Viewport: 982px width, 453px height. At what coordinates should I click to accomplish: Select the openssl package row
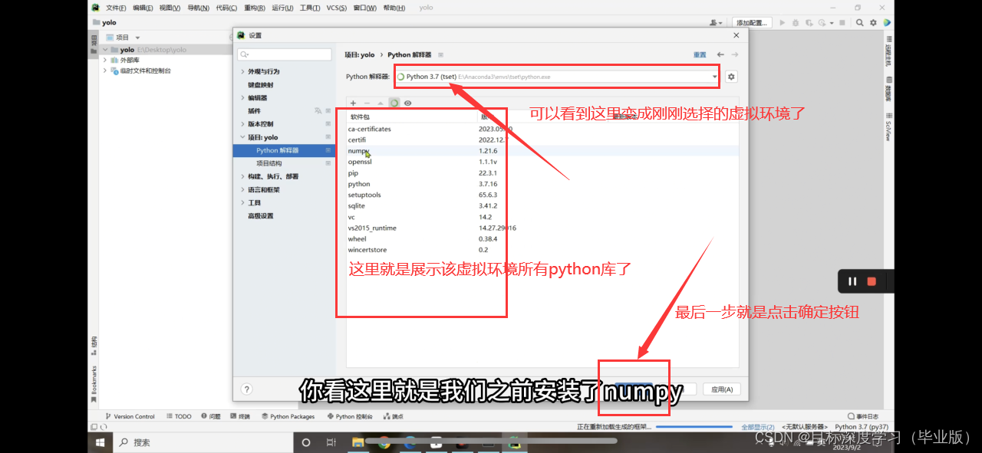(x=542, y=162)
